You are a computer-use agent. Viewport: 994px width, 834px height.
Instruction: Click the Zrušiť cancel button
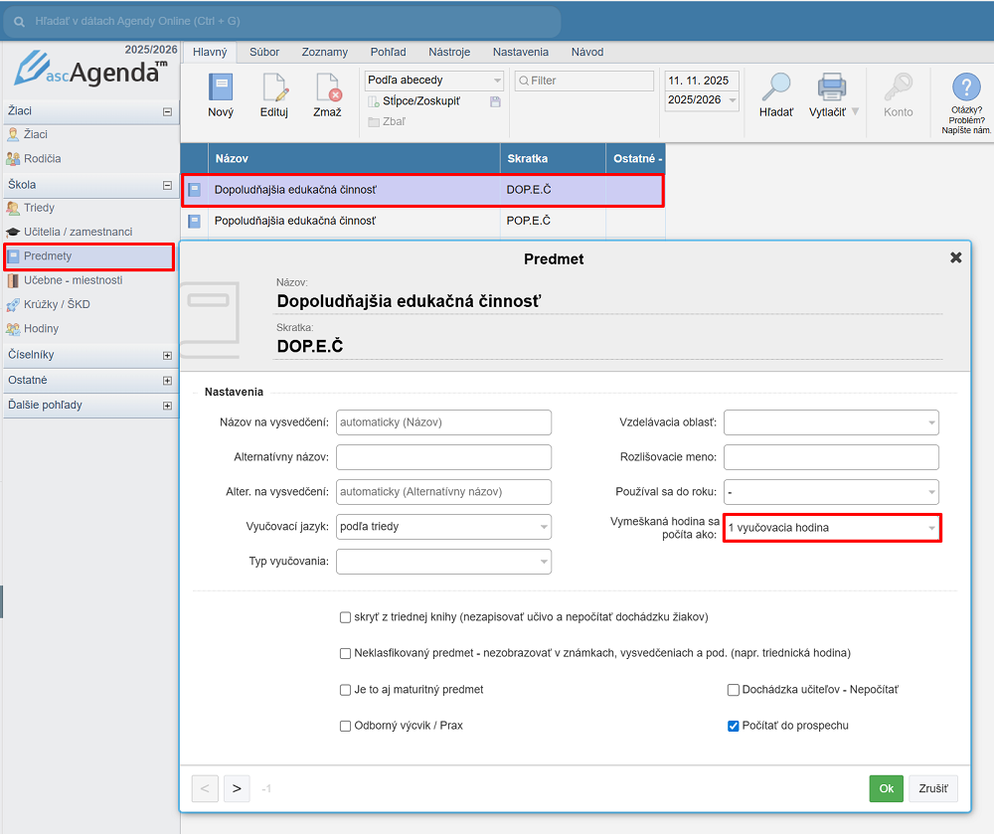(x=933, y=788)
